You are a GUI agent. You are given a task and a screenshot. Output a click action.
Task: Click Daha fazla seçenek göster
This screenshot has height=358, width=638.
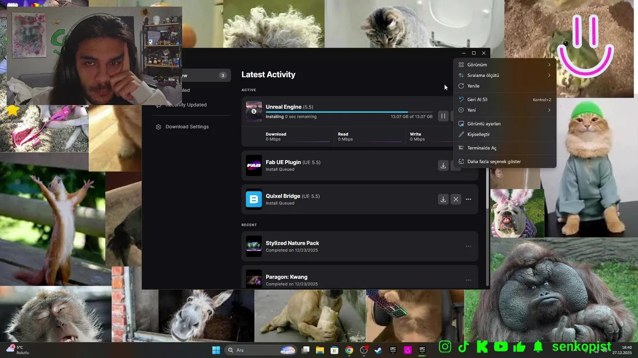504,162
